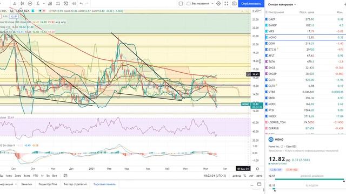This screenshot has width=346, height=194.
Task: Click the 16.41 price label icon on scale
Action: pos(248,74)
